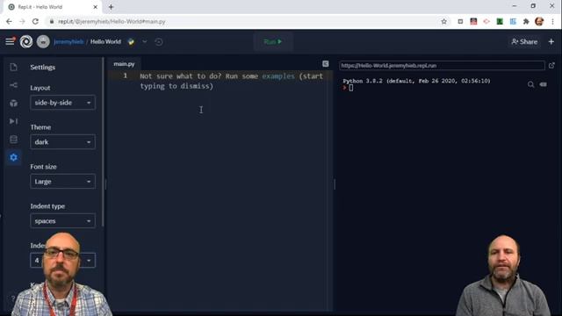Viewport: 562px width, 316px height.
Task: Go back in browser
Action: (9, 21)
